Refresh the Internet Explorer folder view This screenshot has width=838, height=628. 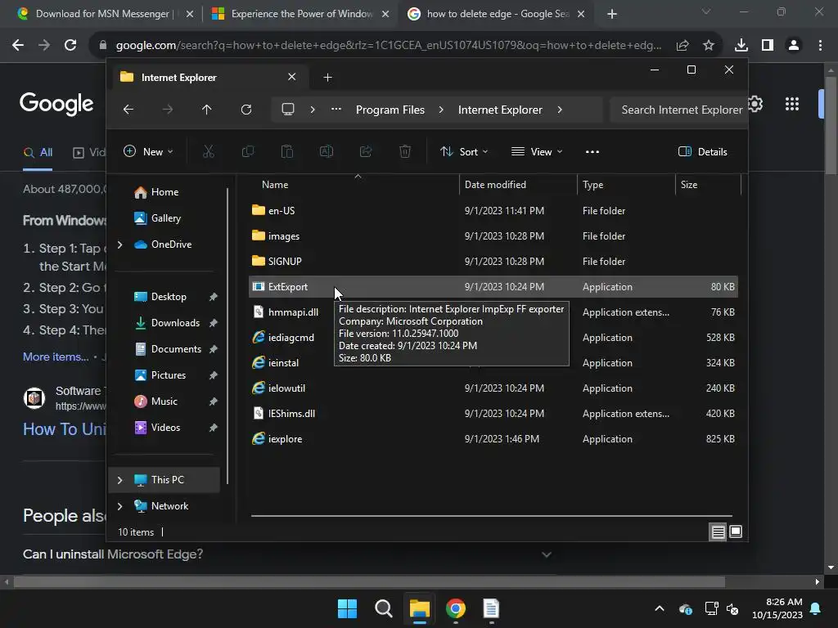point(246,110)
